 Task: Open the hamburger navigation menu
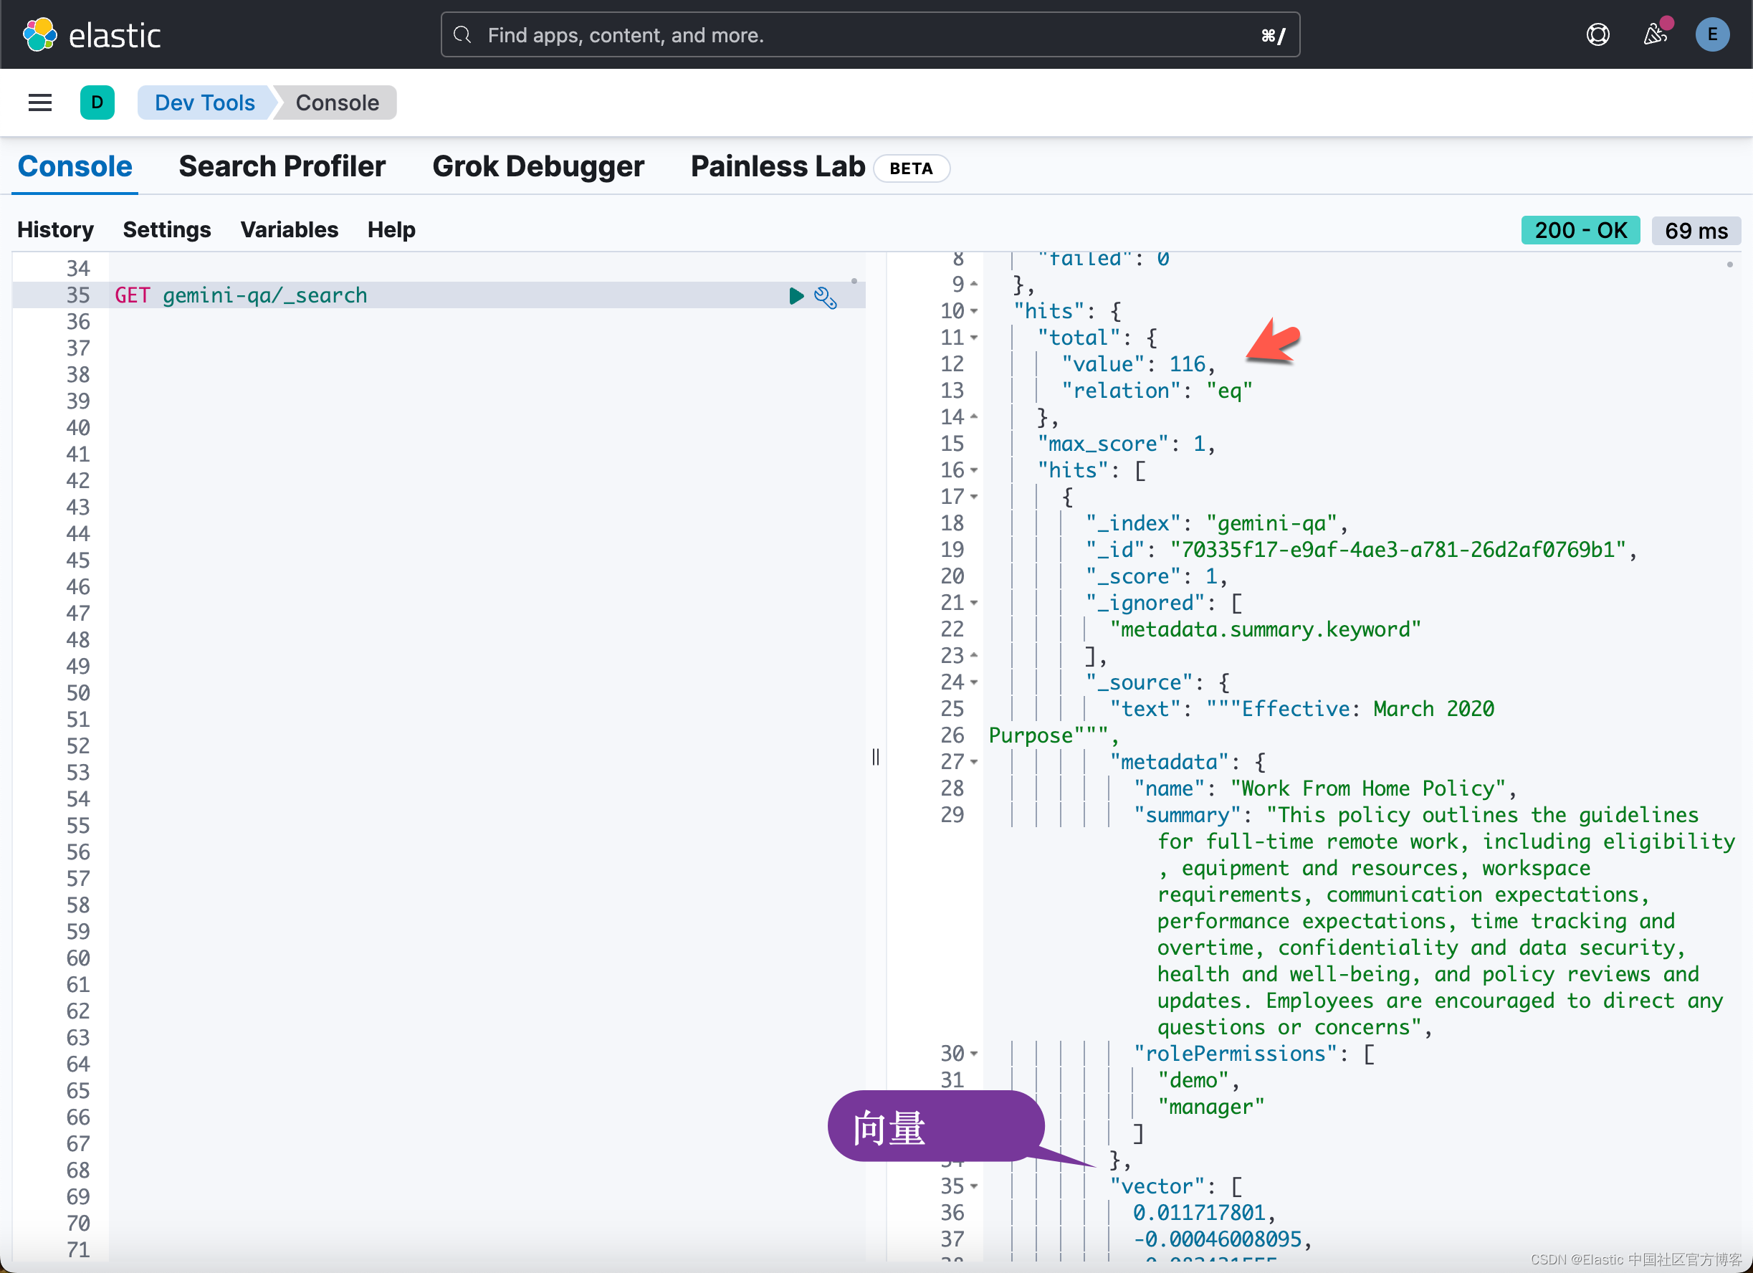(40, 102)
